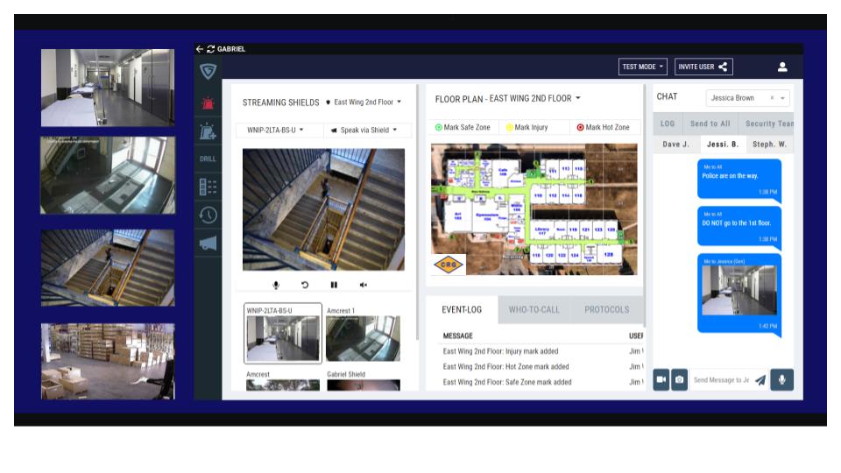Click the INVITE USER button
This screenshot has height=473, width=841.
click(x=703, y=67)
